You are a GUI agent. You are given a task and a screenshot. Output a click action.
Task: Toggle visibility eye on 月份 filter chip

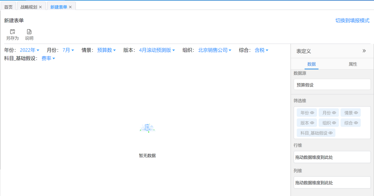coord(334,113)
